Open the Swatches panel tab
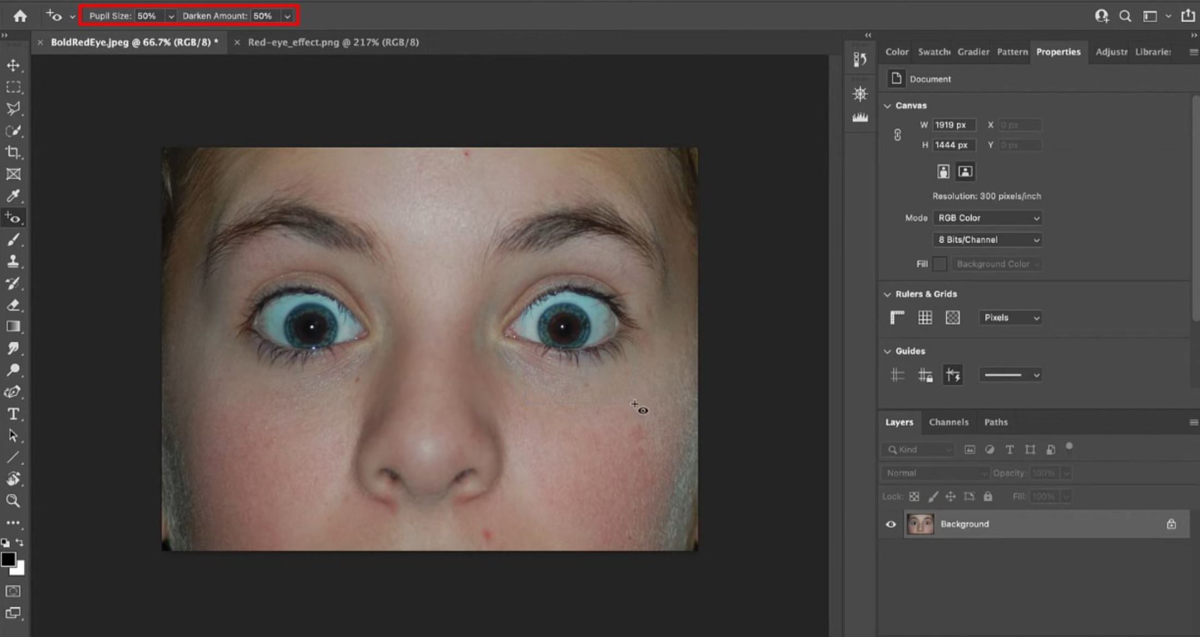This screenshot has width=1200, height=637. (934, 52)
